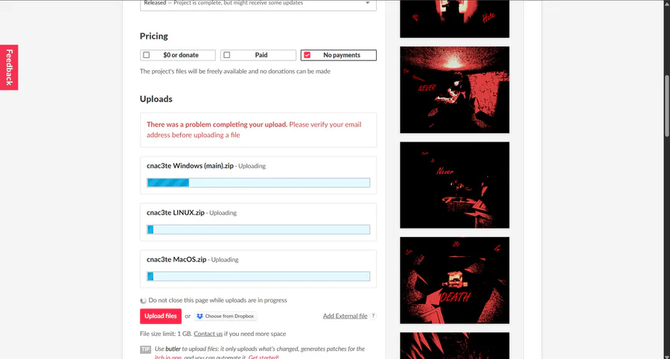670x359 pixels.
Task: Click the butler tip text
Action: [x=260, y=352]
